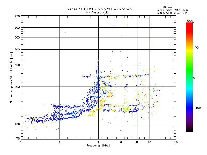This screenshot has height=155, width=207.
Task: Click the x-axis '8' tick label
Action: (137, 142)
